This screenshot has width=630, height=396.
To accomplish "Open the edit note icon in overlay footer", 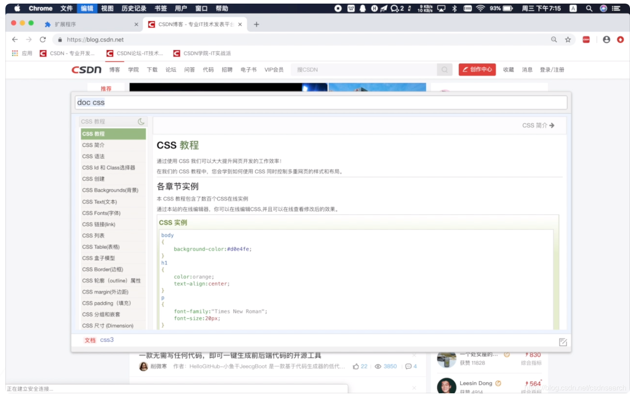I will (563, 342).
